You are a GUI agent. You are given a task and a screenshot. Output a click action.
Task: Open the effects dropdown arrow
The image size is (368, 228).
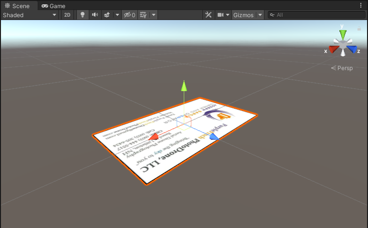click(117, 15)
